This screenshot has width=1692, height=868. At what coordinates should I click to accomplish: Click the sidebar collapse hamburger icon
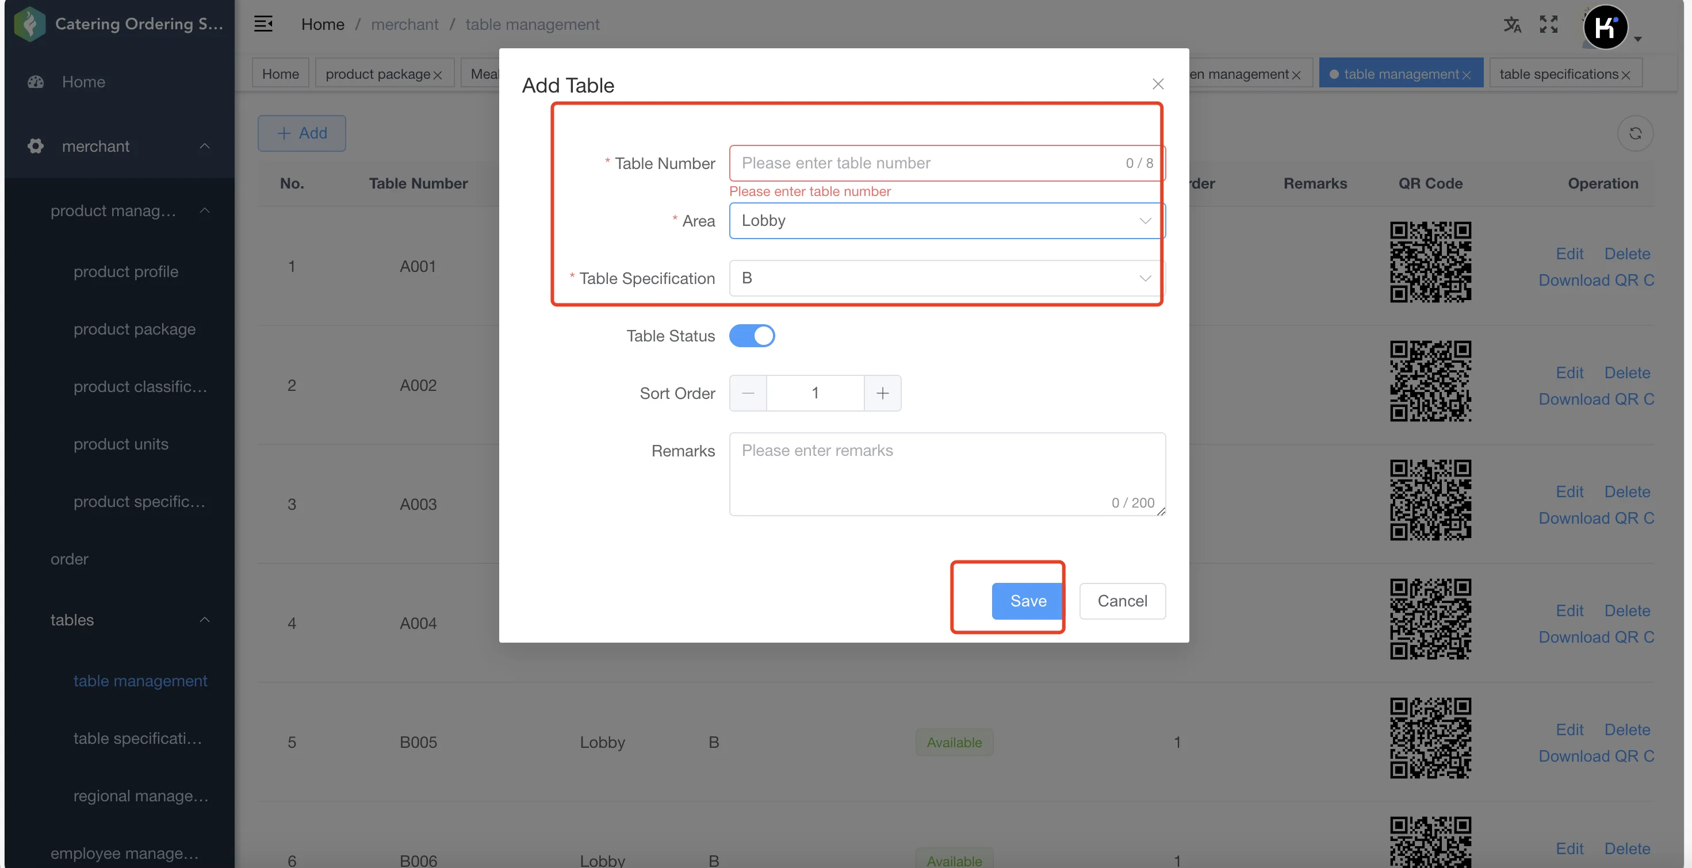(x=263, y=24)
